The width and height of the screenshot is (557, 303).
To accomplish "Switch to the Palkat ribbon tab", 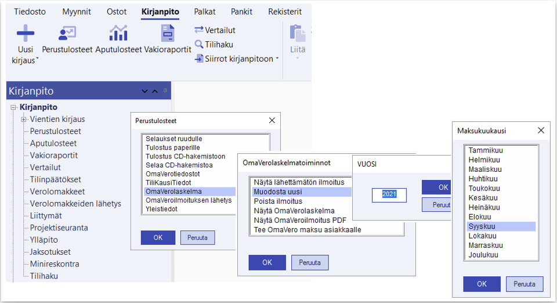I will (x=205, y=12).
